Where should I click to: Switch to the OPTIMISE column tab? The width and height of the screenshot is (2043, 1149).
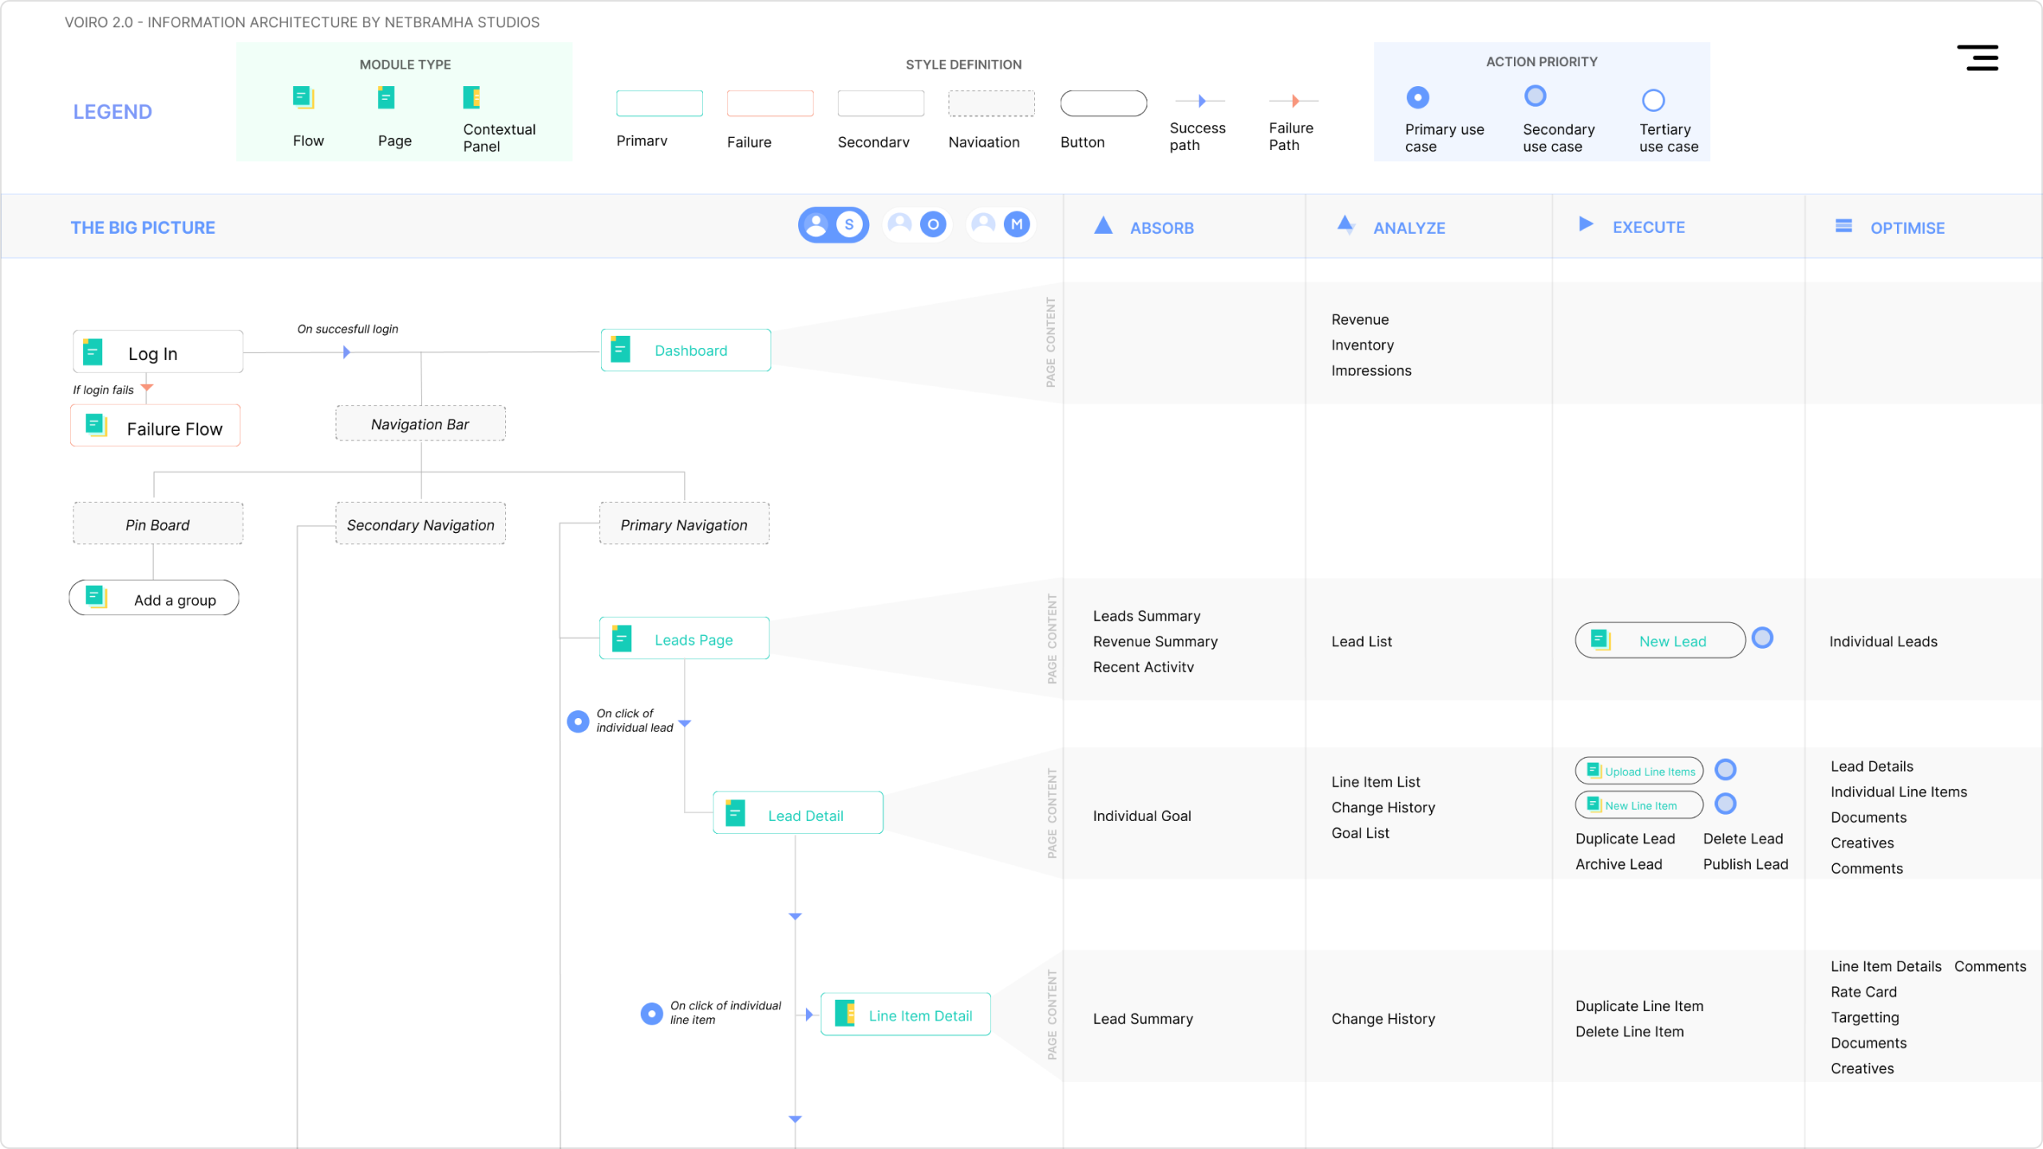point(1907,228)
